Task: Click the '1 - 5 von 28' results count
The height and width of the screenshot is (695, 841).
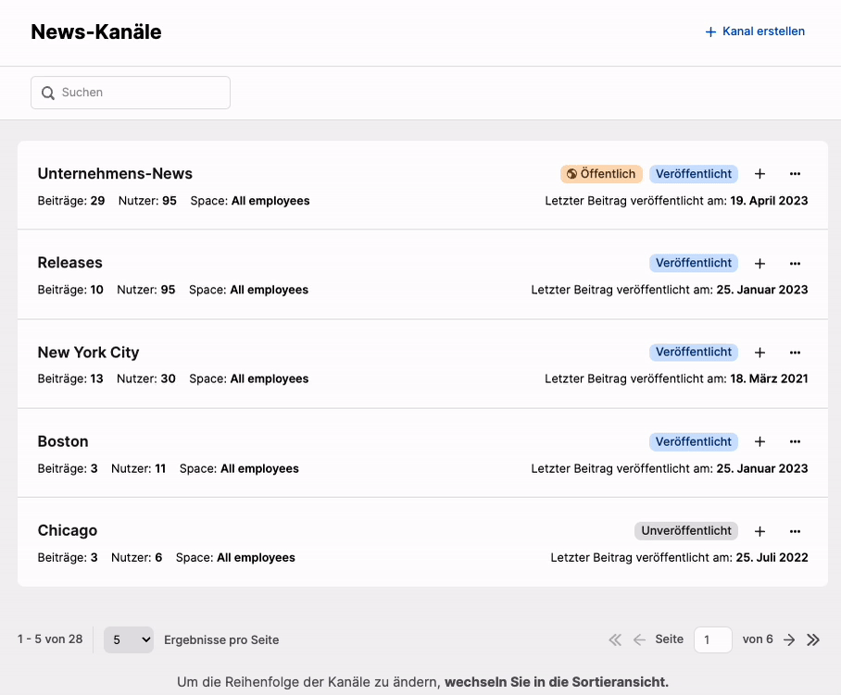Action: [x=50, y=639]
